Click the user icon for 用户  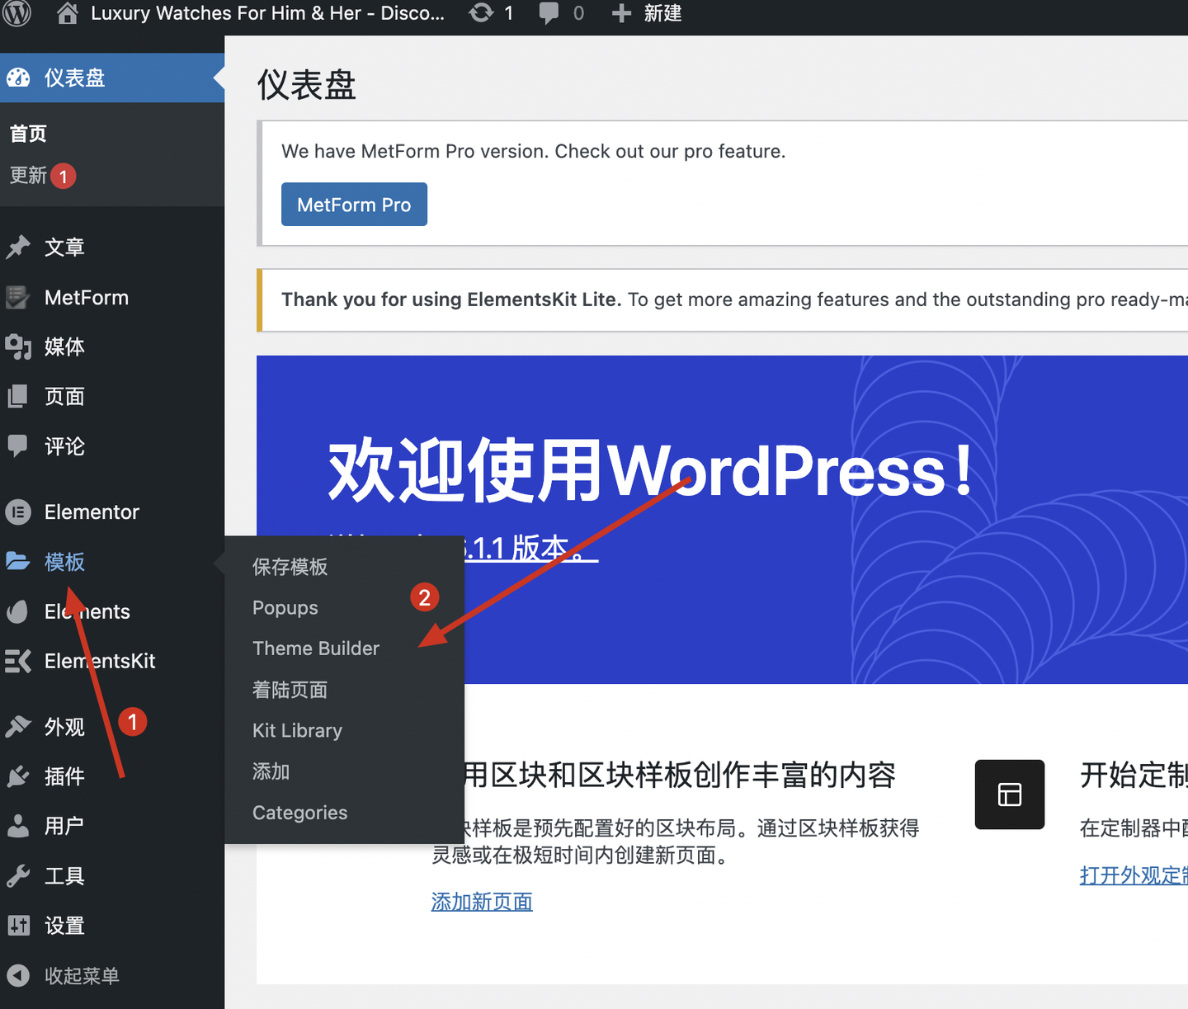tap(18, 826)
